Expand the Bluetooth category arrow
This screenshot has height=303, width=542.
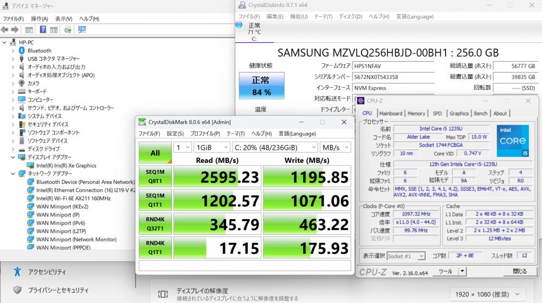(13, 51)
